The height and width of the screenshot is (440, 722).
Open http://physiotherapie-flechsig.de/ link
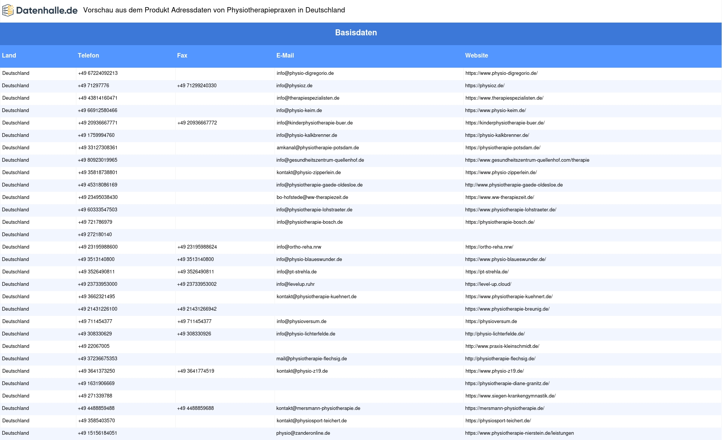500,359
